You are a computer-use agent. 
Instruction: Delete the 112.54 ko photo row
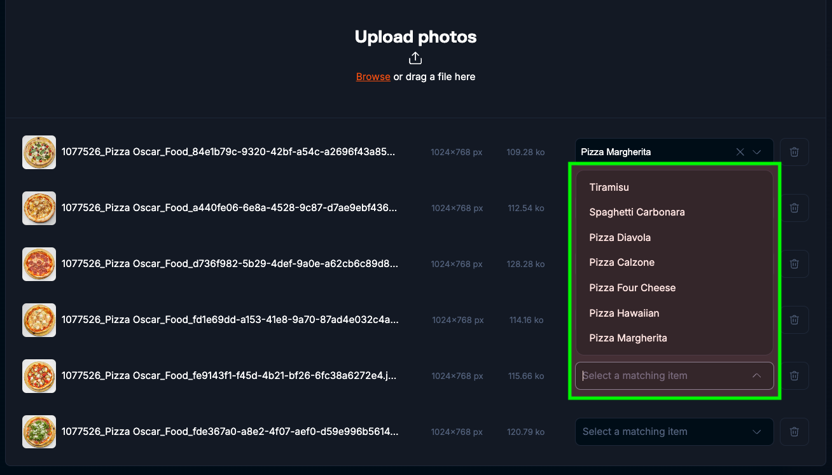point(794,208)
